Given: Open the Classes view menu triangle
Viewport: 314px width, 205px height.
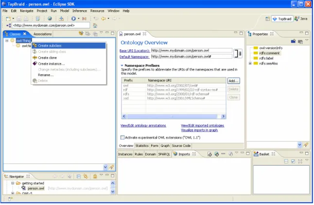Looking at the screenshot, I should [x=101, y=32].
